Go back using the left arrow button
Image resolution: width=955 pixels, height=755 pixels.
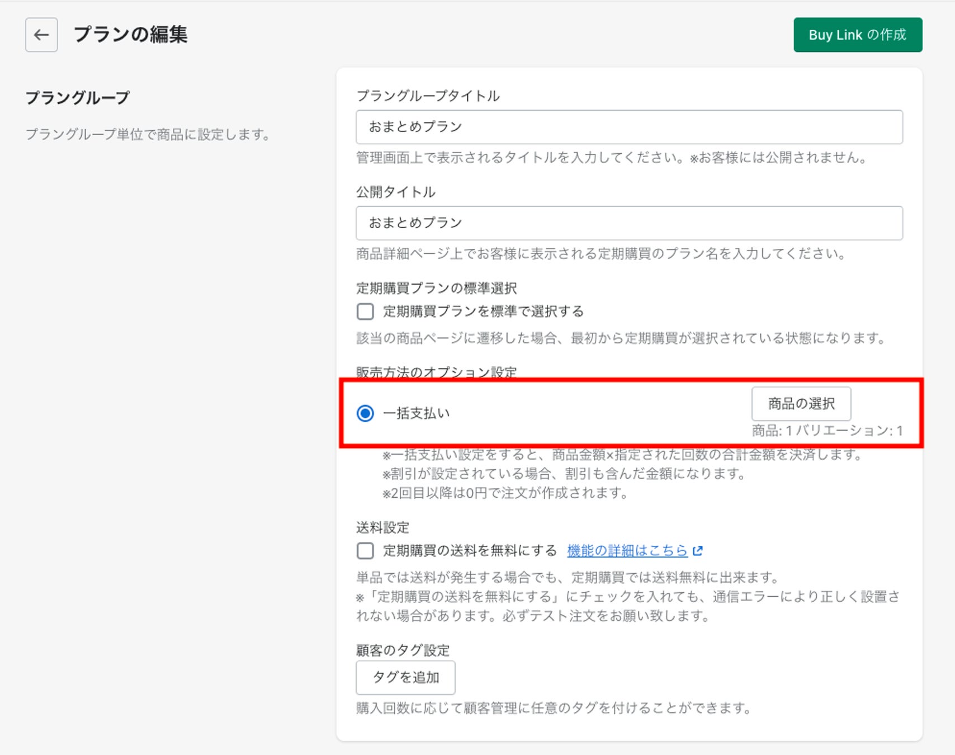(41, 35)
